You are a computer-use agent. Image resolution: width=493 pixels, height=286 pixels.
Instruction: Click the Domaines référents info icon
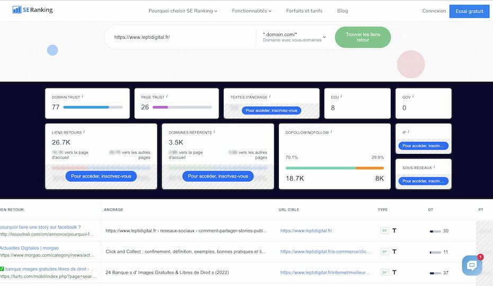coord(214,132)
